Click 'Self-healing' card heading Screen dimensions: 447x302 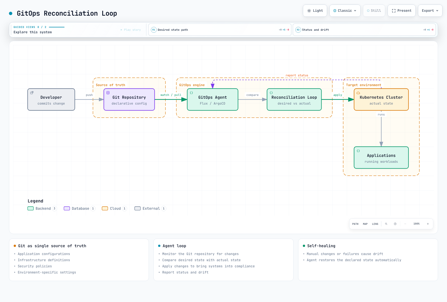point(321,246)
